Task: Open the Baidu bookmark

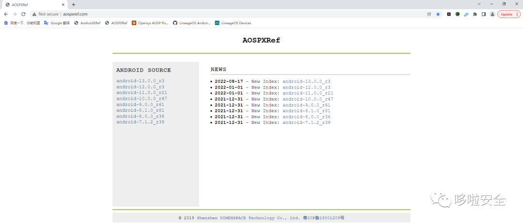Action: [22, 23]
